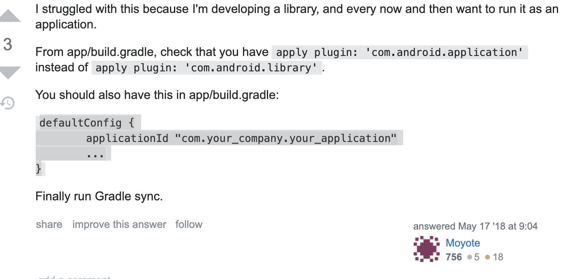Click the 'Finally run Gradle sync.' sentence

[x=99, y=196]
